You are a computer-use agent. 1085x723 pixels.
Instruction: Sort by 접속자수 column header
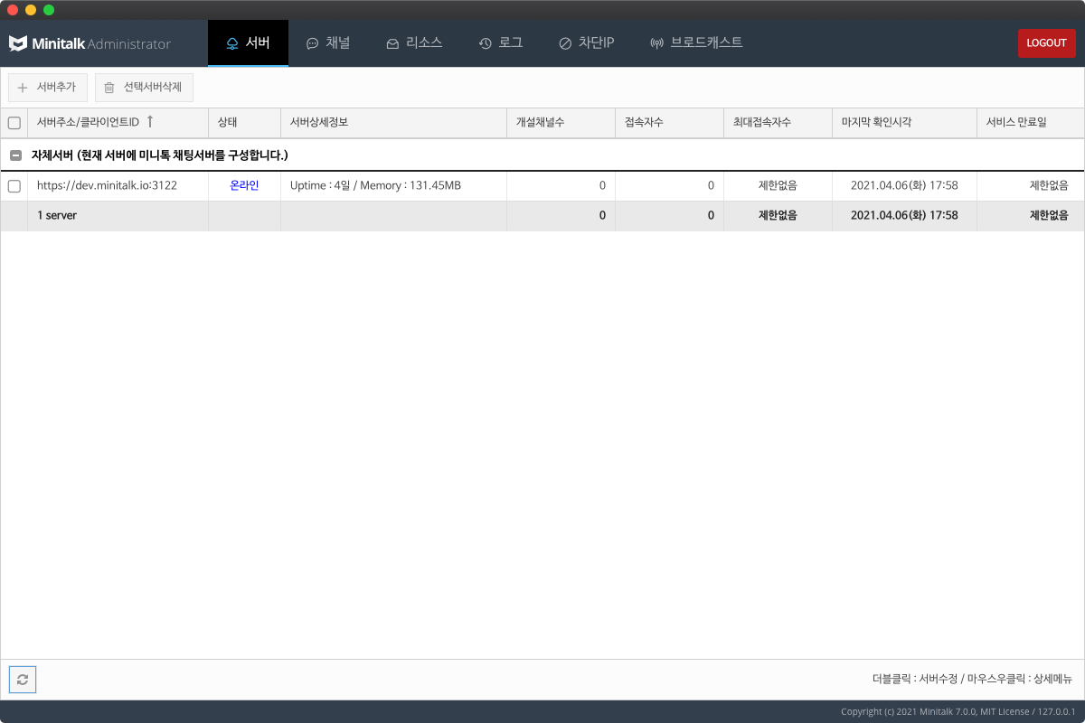click(x=669, y=123)
